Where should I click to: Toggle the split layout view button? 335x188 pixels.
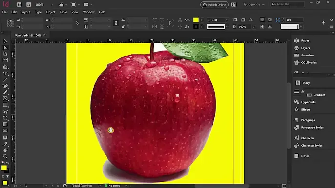[x=284, y=186]
